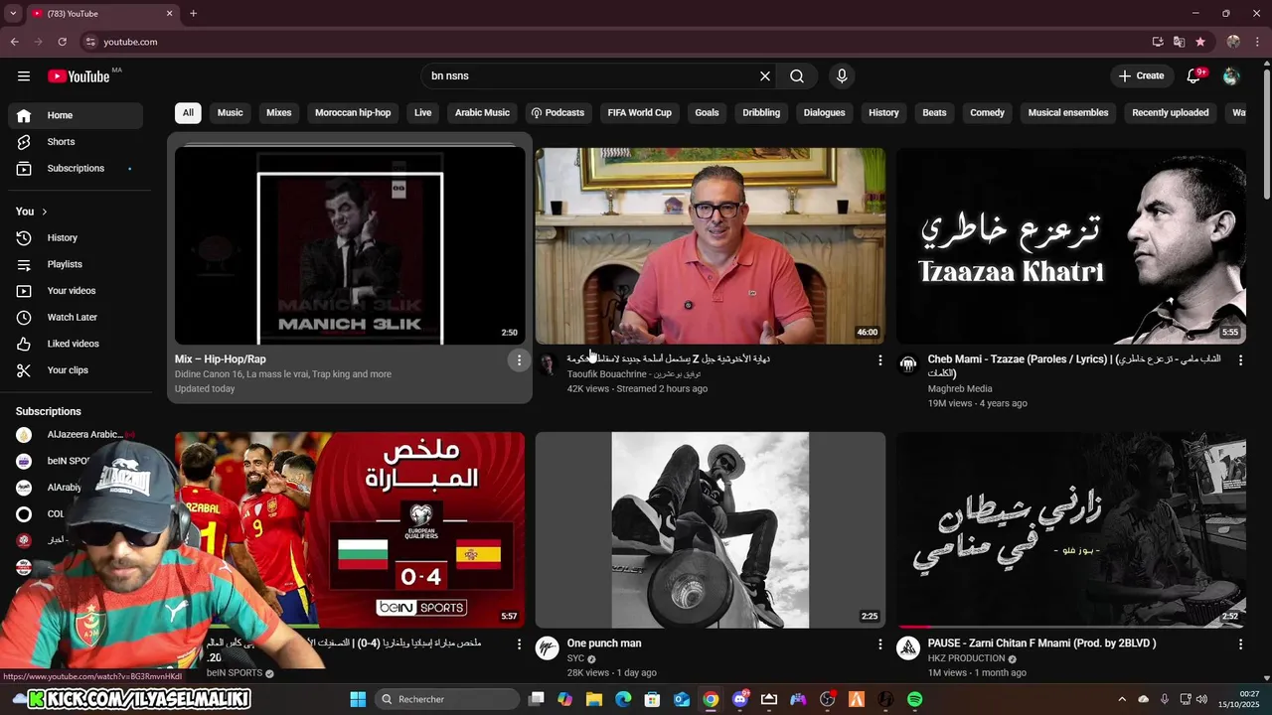Open Chrome's three-dot menu

1257,42
